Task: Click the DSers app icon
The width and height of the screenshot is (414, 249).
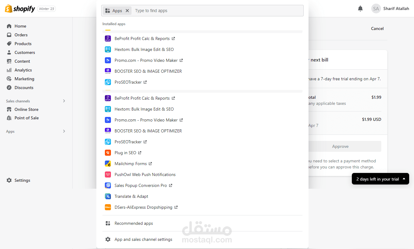Action: 108,207
